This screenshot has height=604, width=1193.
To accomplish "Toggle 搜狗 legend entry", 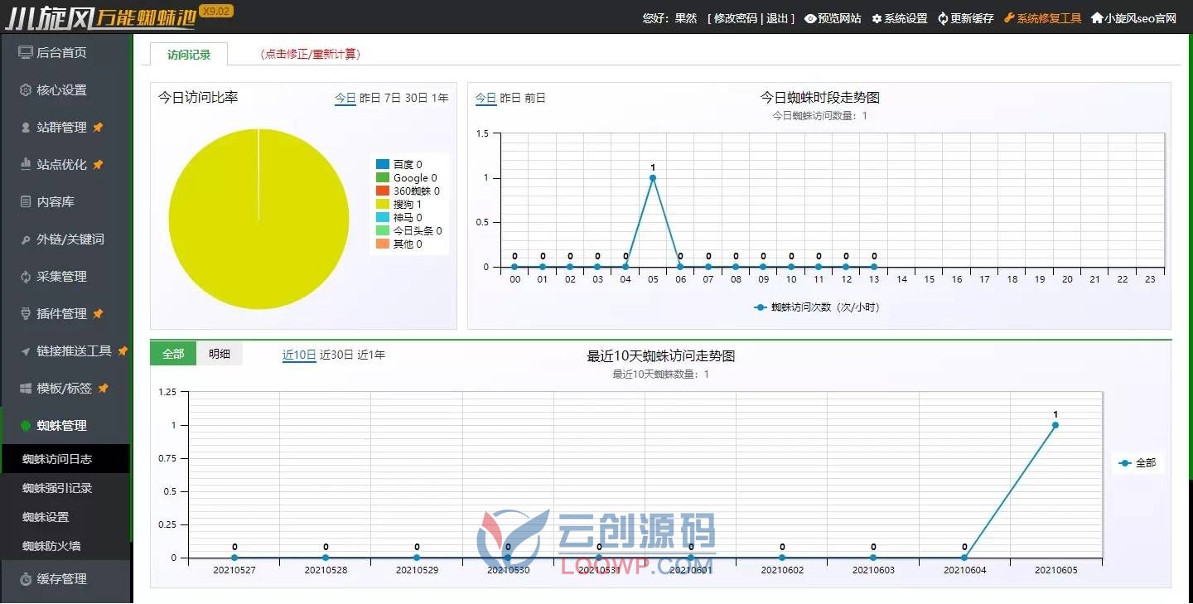I will [x=398, y=204].
